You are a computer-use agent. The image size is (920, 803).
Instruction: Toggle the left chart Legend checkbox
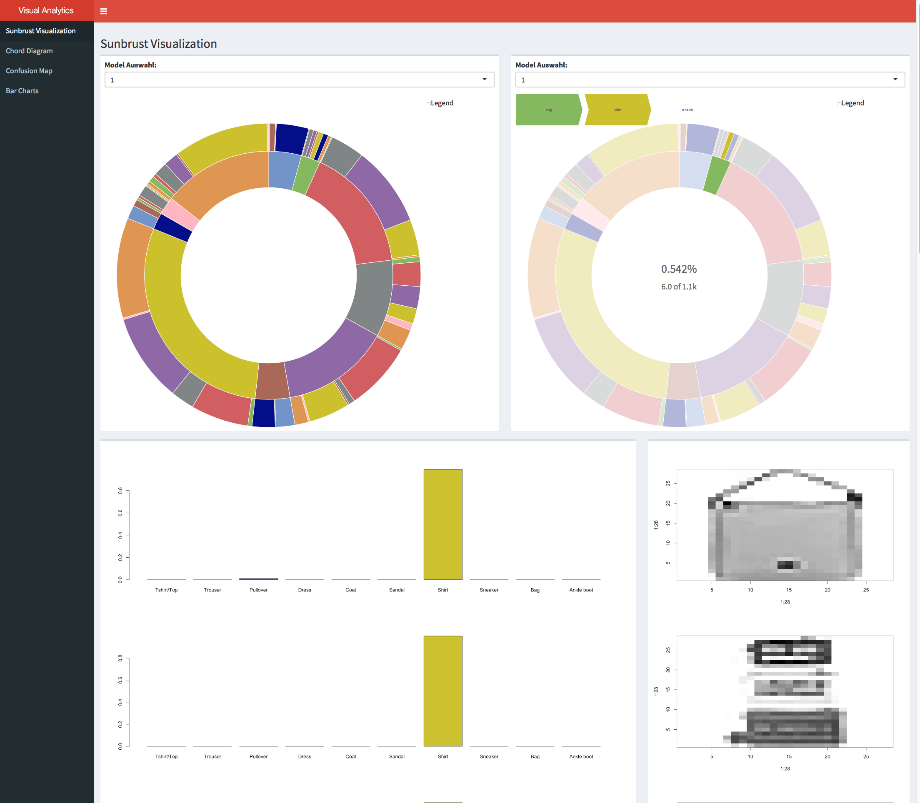(429, 104)
